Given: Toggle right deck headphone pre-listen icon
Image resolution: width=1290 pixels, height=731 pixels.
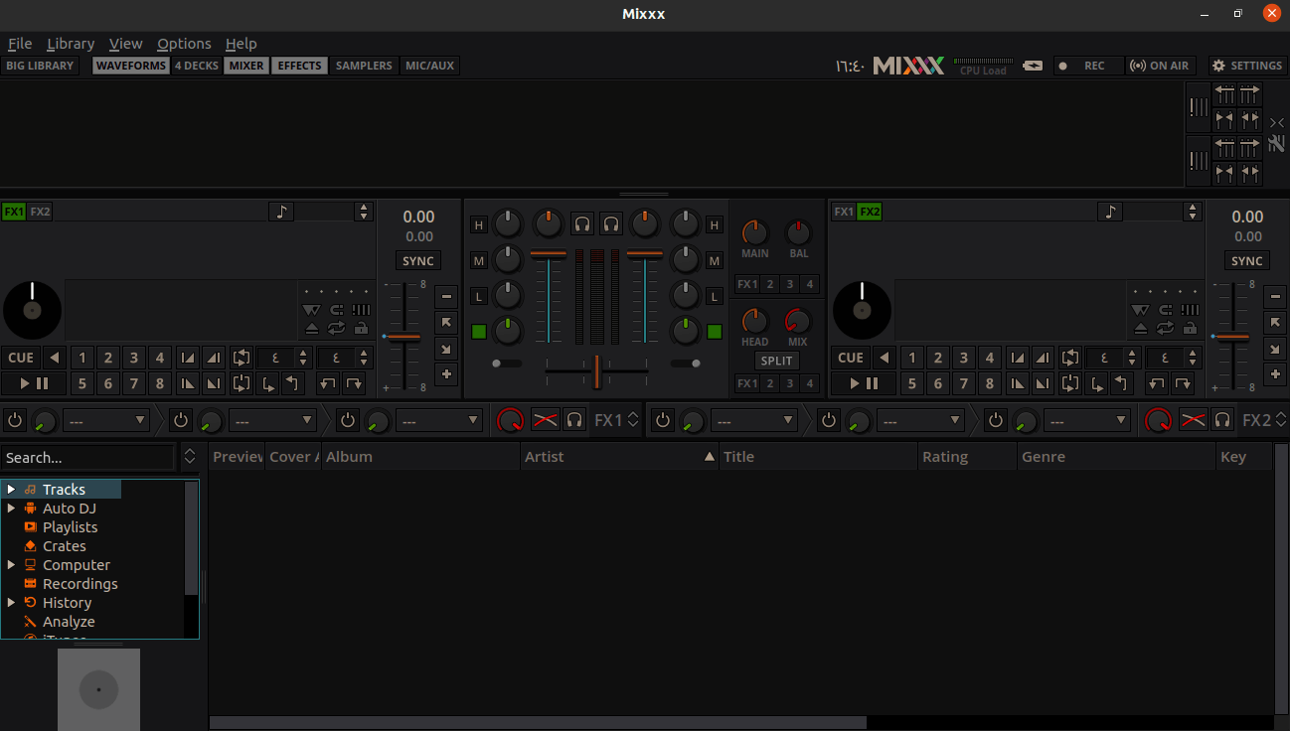Looking at the screenshot, I should [x=611, y=224].
